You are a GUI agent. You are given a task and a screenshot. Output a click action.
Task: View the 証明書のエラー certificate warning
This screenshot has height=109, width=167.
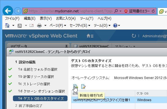click(139, 11)
